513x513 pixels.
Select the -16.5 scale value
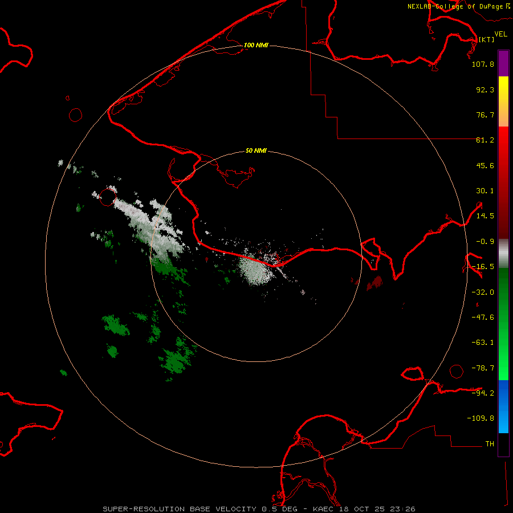coord(483,267)
